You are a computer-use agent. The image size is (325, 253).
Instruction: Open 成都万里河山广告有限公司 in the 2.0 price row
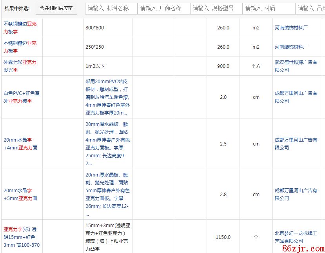coord(296,97)
